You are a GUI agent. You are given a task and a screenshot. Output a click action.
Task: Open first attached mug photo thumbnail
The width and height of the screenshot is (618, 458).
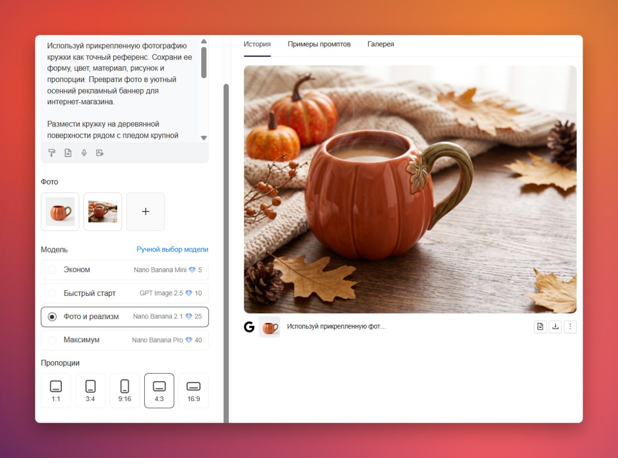[60, 211]
